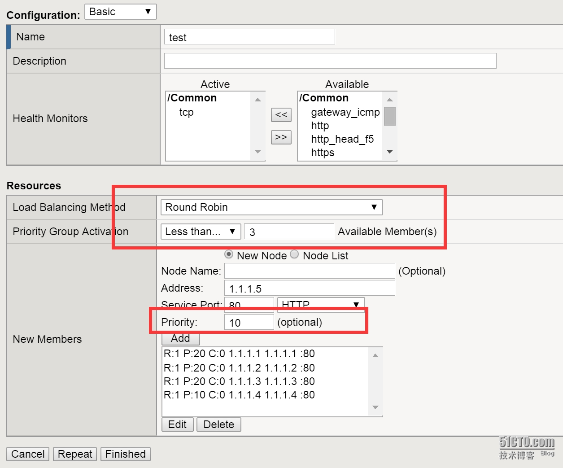The image size is (563, 468).
Task: Click the members list scroll down arrow
Action: [x=375, y=407]
